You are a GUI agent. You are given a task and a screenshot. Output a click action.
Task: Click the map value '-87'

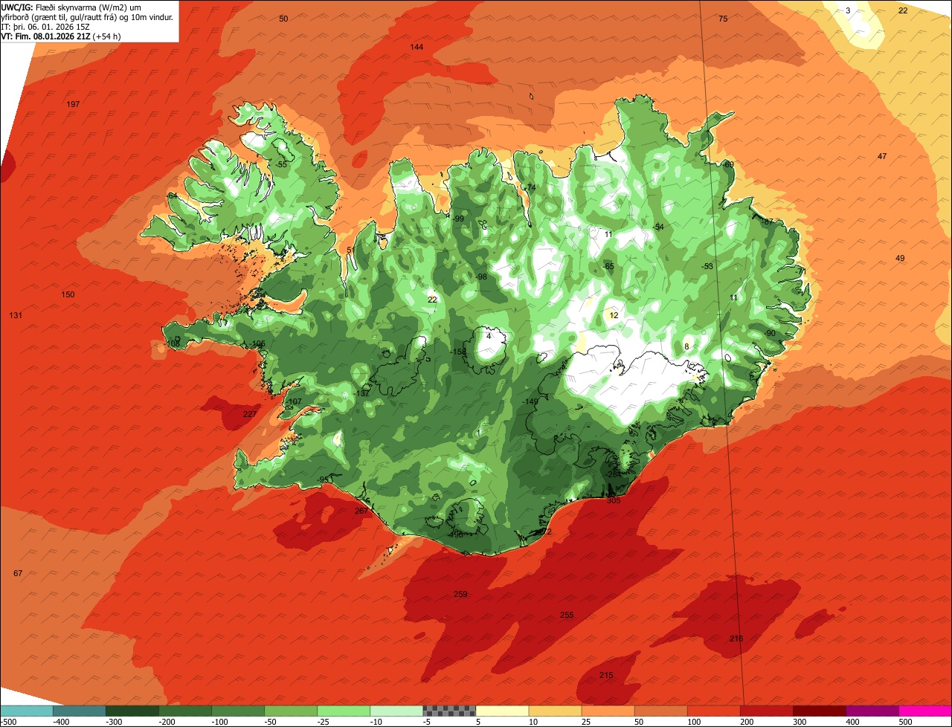coord(768,222)
